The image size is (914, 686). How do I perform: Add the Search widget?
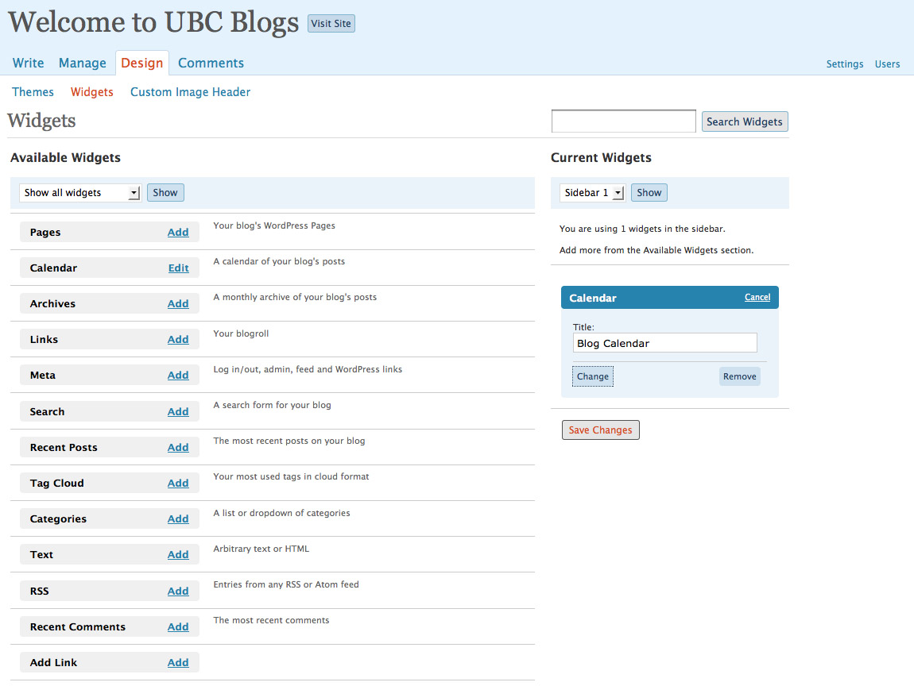[x=178, y=412]
